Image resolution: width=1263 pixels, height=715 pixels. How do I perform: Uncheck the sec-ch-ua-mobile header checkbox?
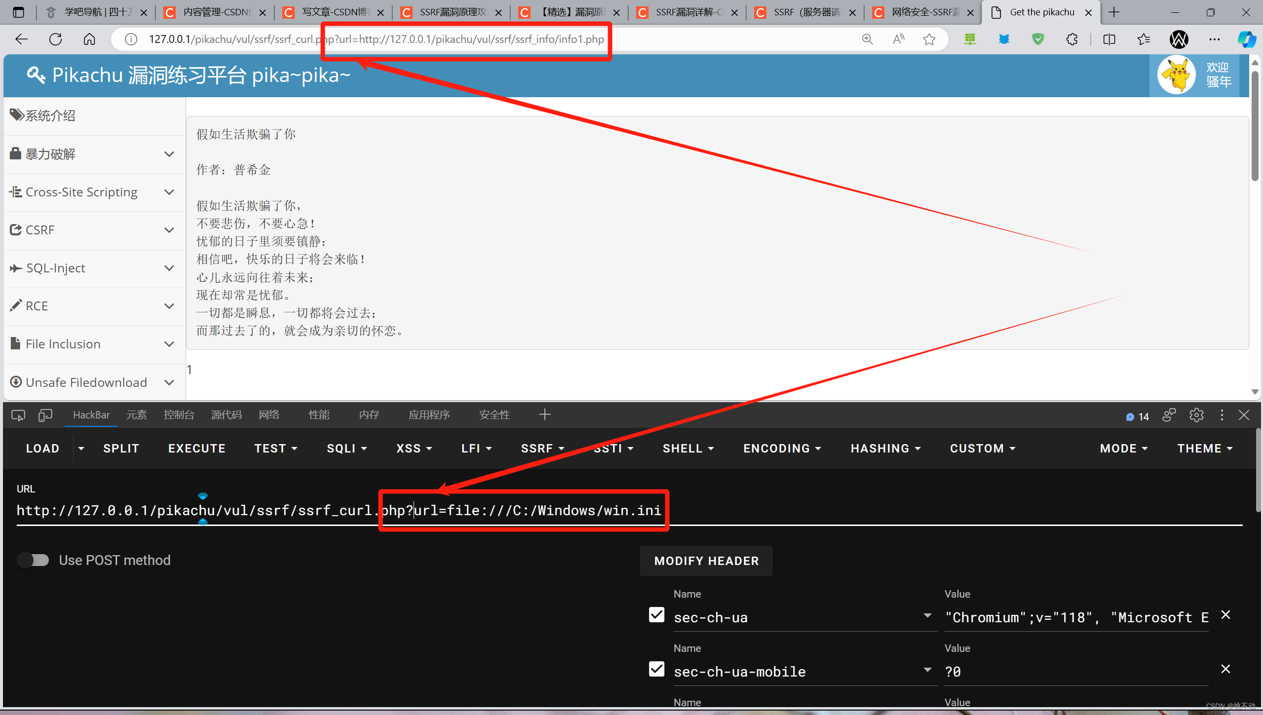656,670
